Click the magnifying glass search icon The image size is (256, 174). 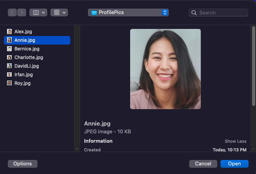tap(194, 13)
